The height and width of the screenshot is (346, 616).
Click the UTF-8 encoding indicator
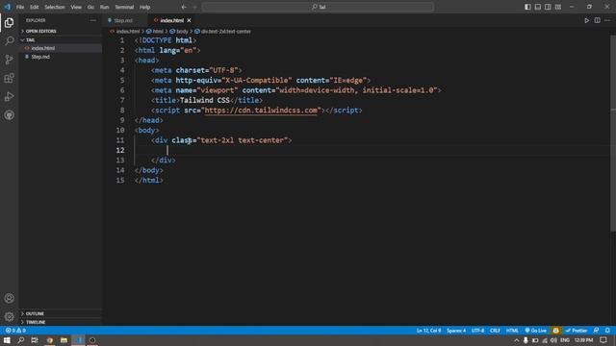(x=477, y=331)
